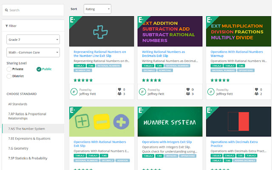Click the cross symbol thumbnail image
The width and height of the screenshot is (272, 170).
[102, 31]
